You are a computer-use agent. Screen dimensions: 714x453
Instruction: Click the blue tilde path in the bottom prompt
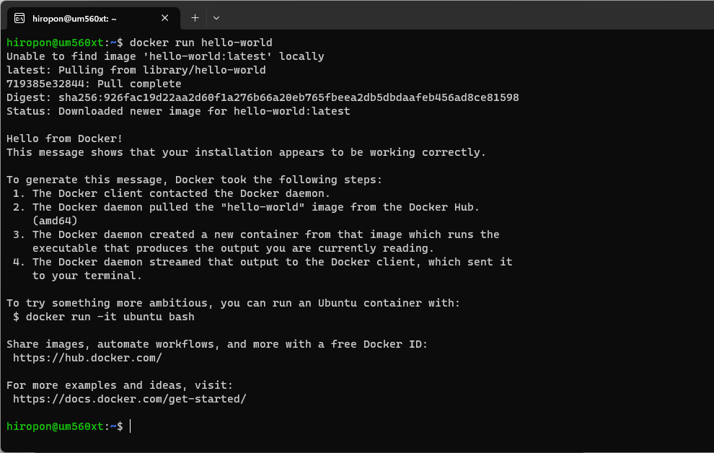pos(113,426)
